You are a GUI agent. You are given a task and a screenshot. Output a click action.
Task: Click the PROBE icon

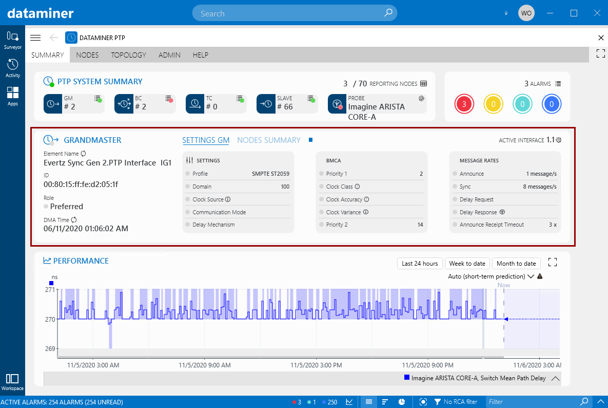point(337,104)
